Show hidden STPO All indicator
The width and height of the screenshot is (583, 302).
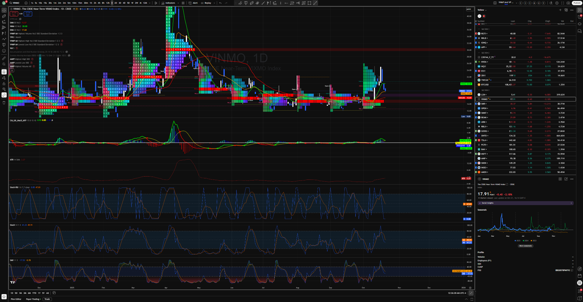[x=20, y=19]
